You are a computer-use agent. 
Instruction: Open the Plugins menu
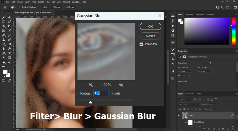67,2
